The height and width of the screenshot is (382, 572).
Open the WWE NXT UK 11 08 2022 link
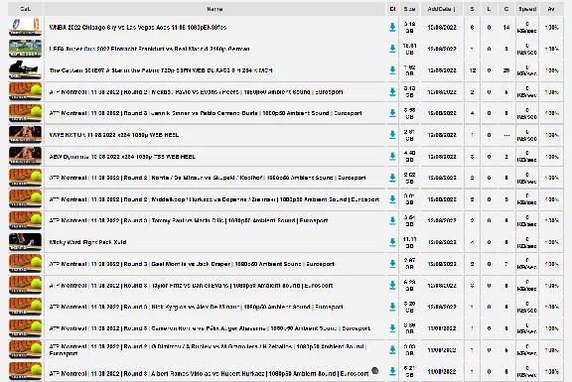(114, 135)
